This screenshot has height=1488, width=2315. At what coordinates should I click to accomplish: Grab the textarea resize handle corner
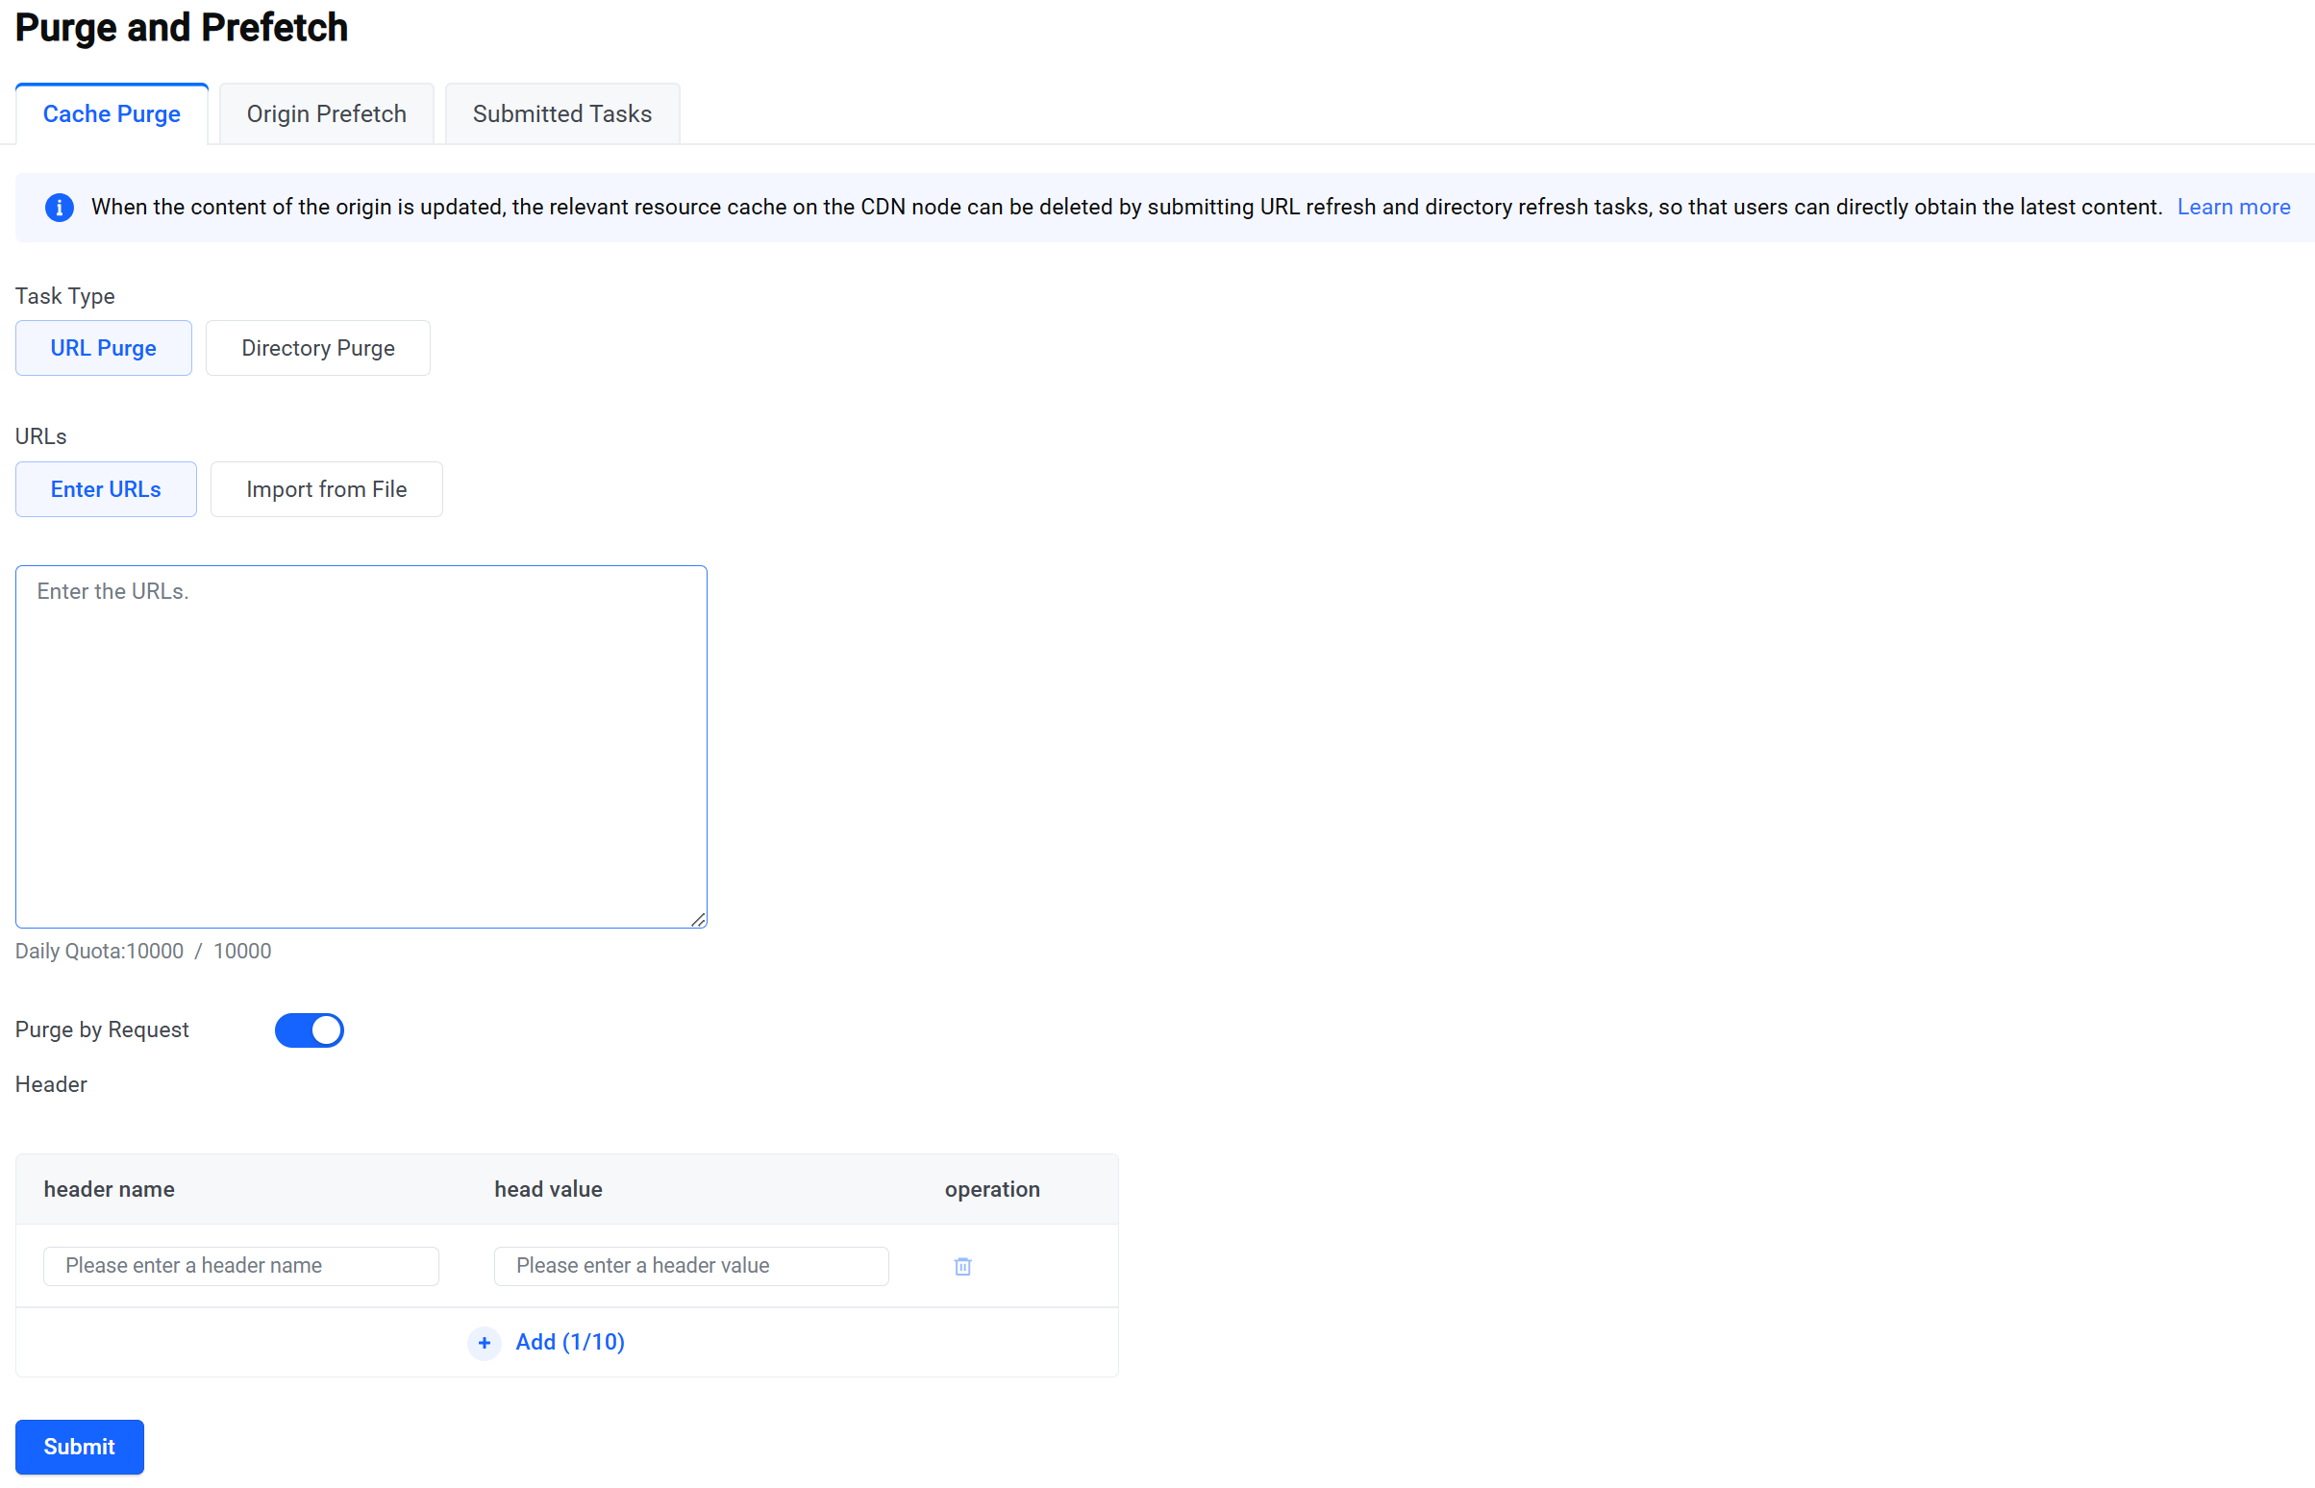pyautogui.click(x=699, y=920)
